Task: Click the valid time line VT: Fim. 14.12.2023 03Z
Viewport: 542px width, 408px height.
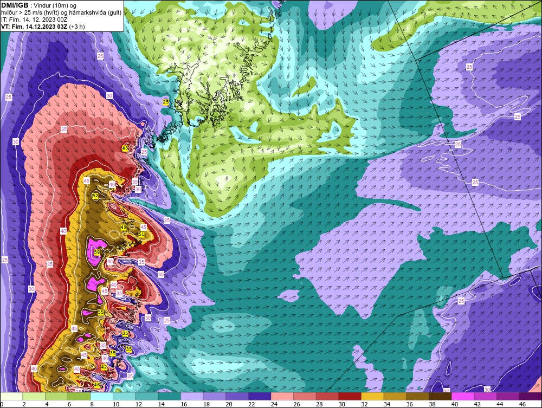Action: 34,27
